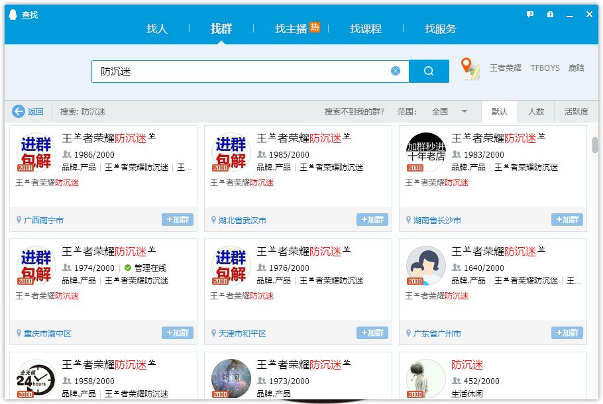
Task: Join the group located in 广东省广州市
Action: 567,333
